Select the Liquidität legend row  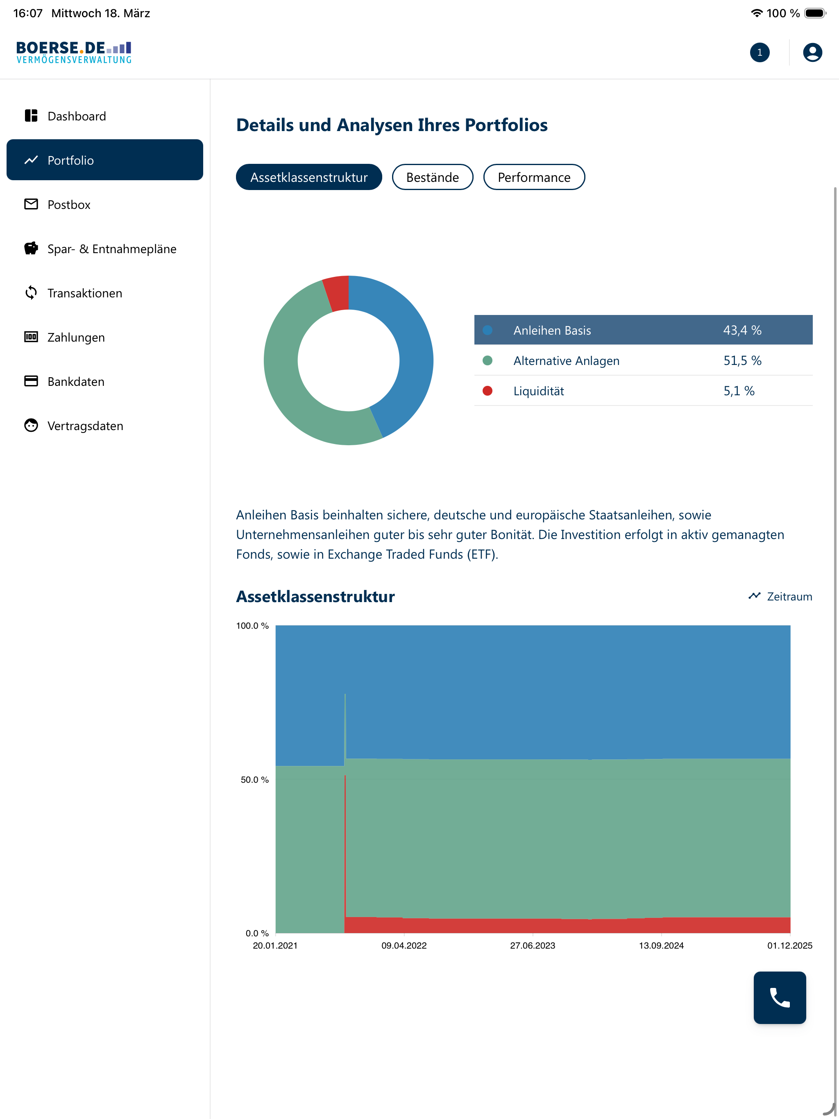643,390
